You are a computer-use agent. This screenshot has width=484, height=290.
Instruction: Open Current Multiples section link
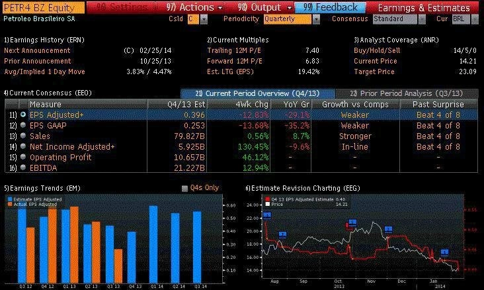coord(237,40)
